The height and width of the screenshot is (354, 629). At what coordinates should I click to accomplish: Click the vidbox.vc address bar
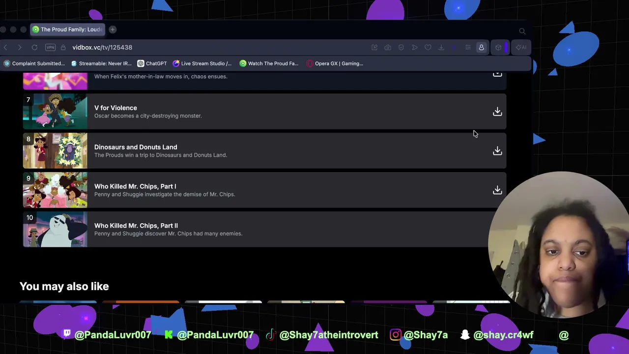click(x=102, y=47)
